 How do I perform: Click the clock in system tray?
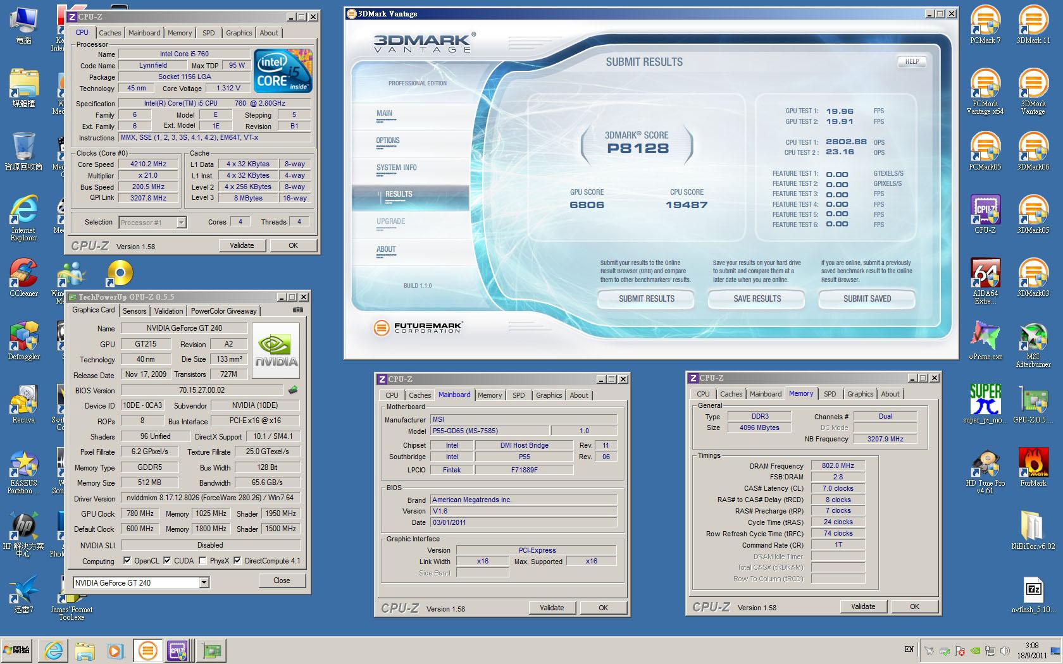pyautogui.click(x=1032, y=650)
